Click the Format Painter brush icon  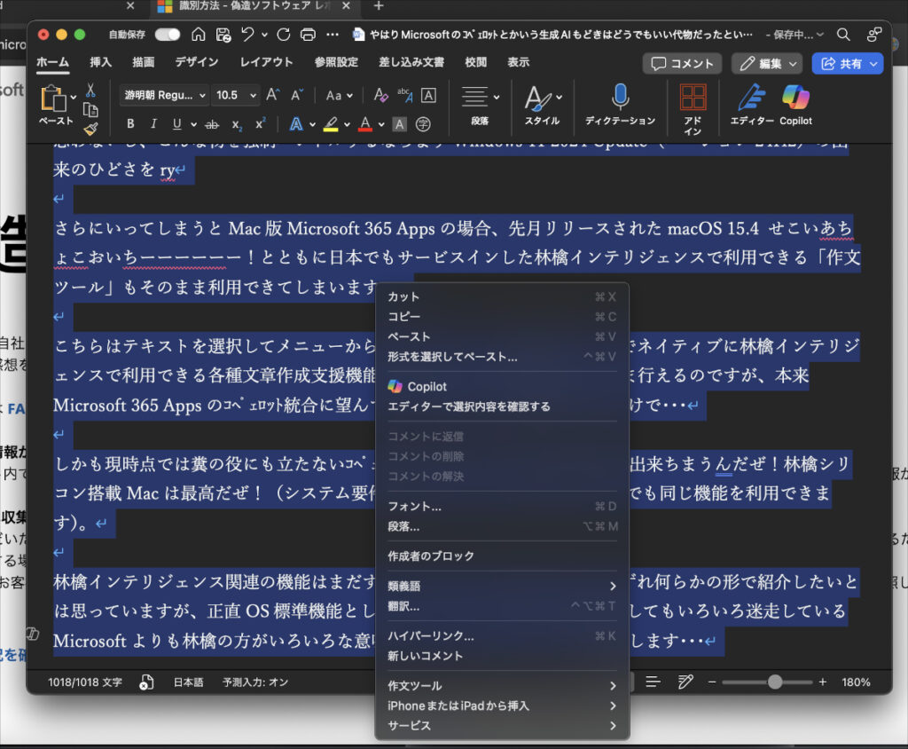tap(91, 129)
